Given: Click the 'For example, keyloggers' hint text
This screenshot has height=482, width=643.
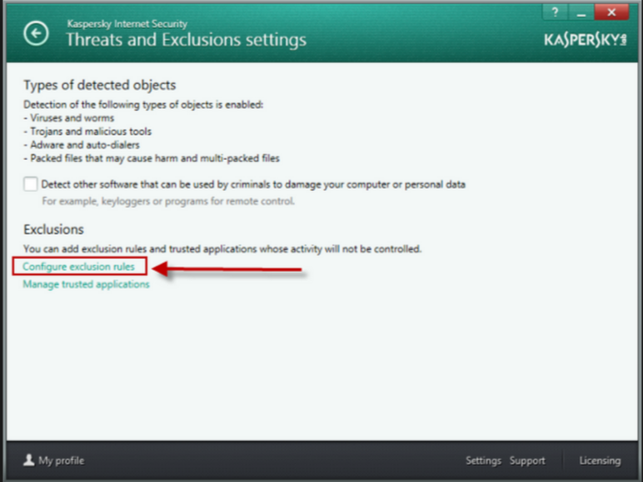Looking at the screenshot, I should point(168,201).
